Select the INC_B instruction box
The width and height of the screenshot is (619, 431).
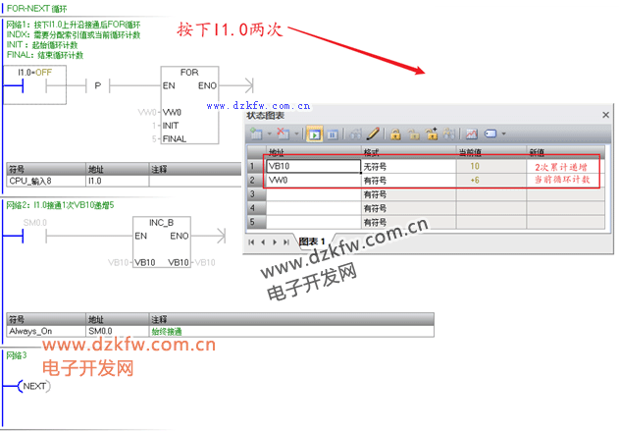161,243
